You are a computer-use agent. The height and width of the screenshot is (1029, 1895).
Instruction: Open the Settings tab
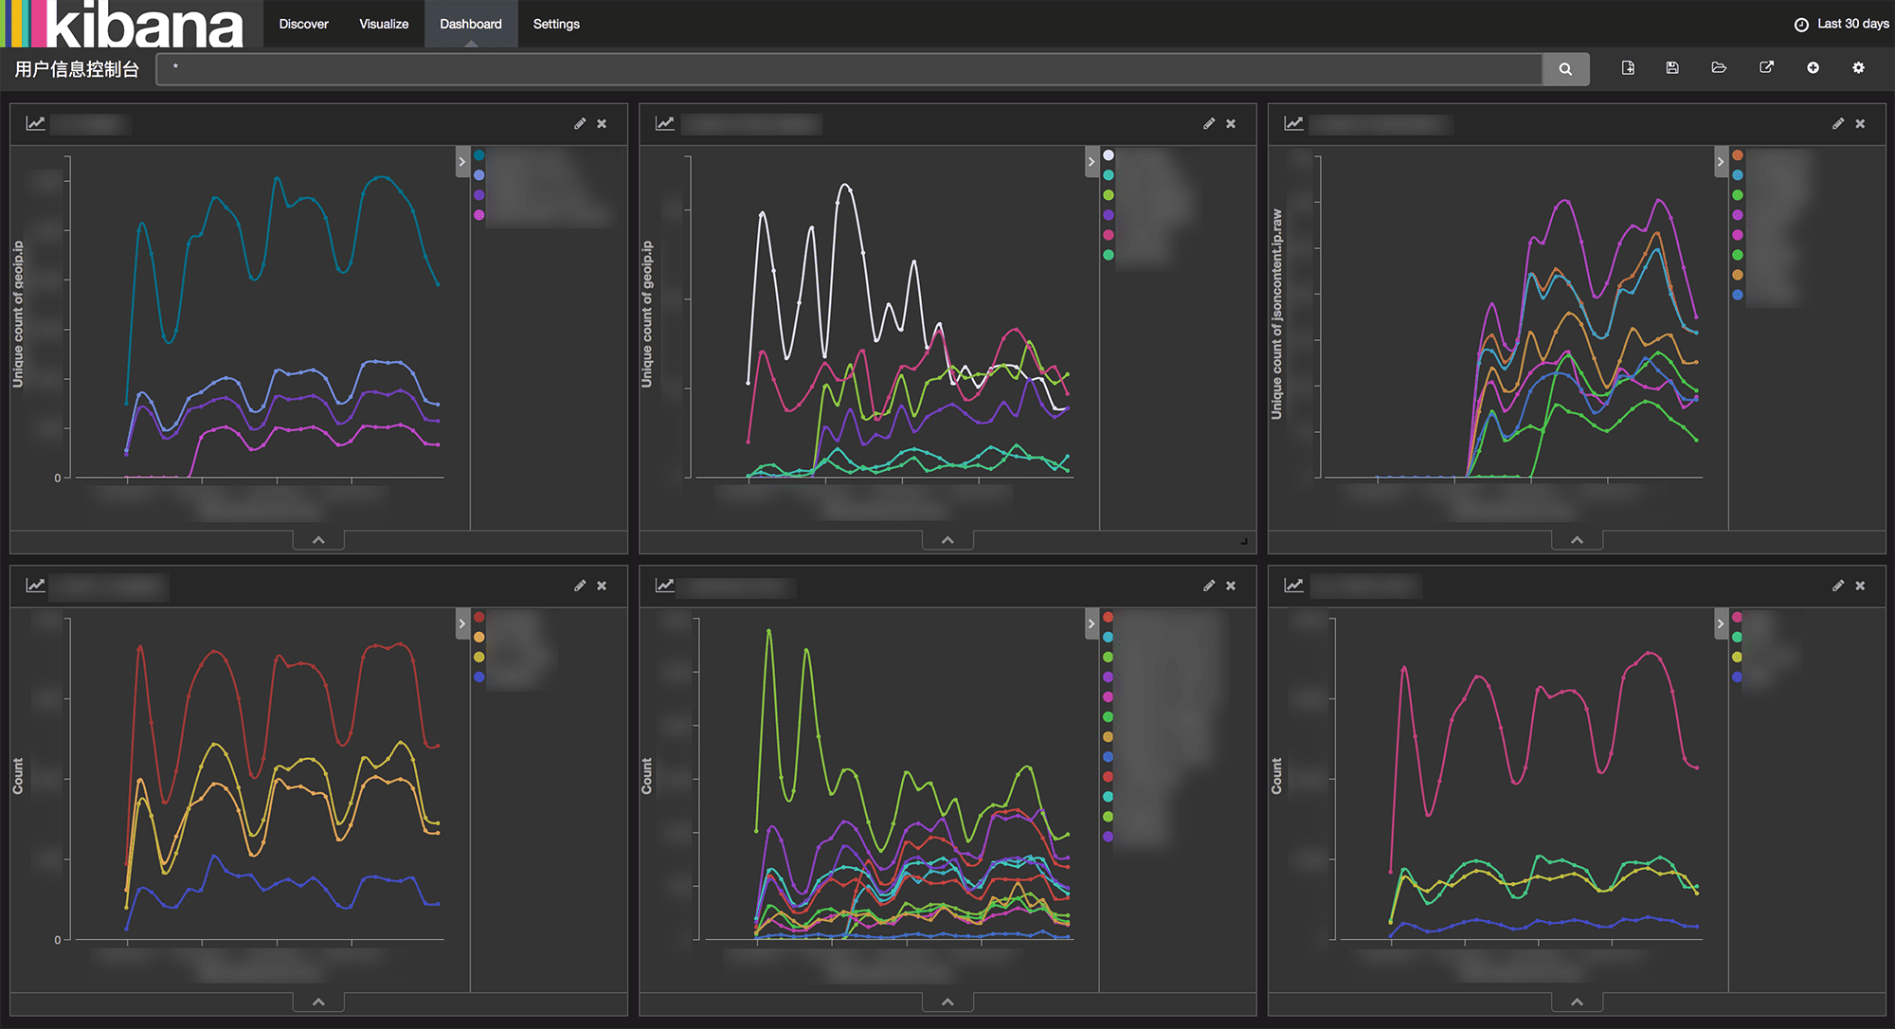coord(556,24)
